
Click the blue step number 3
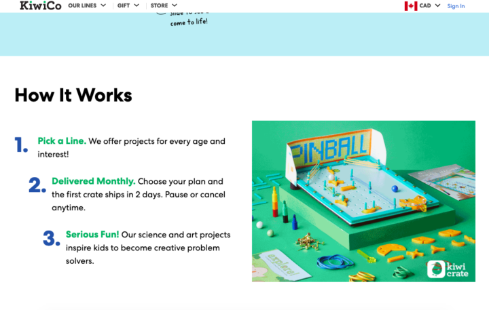click(x=52, y=238)
